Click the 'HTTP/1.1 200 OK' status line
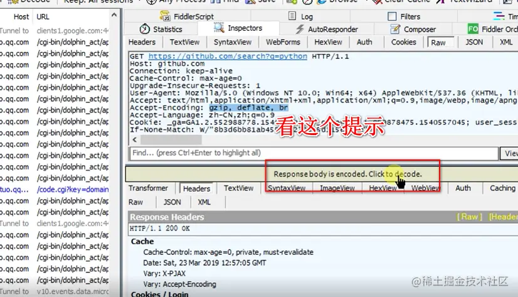The width and height of the screenshot is (518, 297). 160,229
